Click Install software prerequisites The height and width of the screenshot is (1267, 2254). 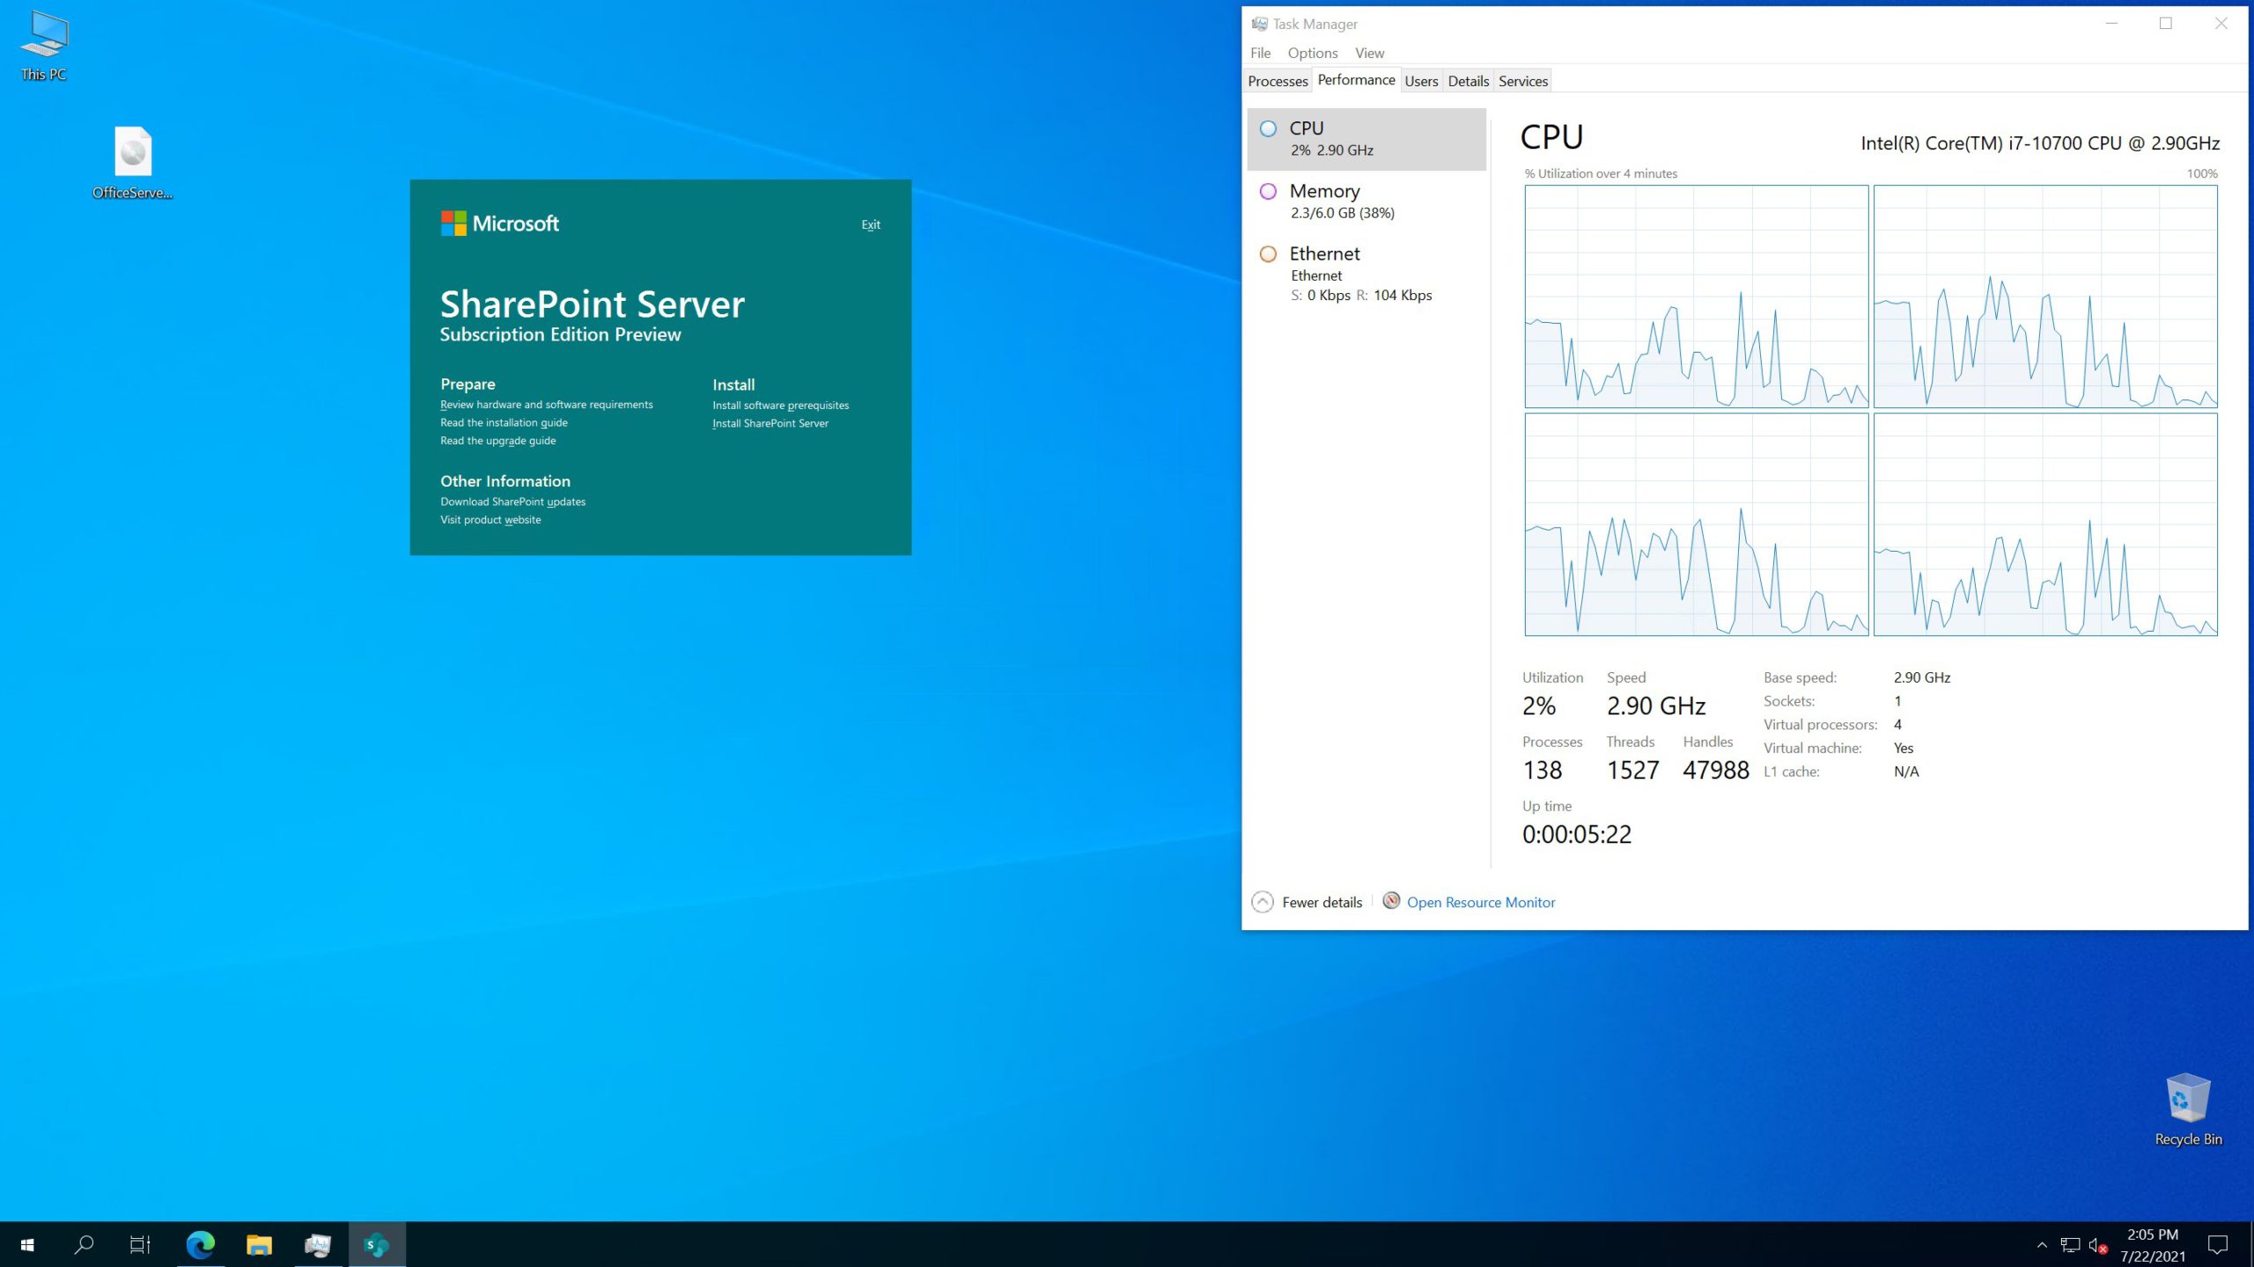coord(781,406)
